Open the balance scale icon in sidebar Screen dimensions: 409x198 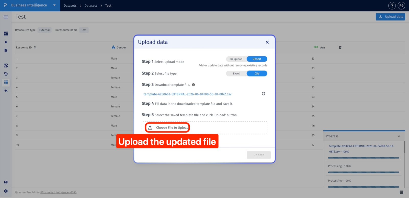6,74
